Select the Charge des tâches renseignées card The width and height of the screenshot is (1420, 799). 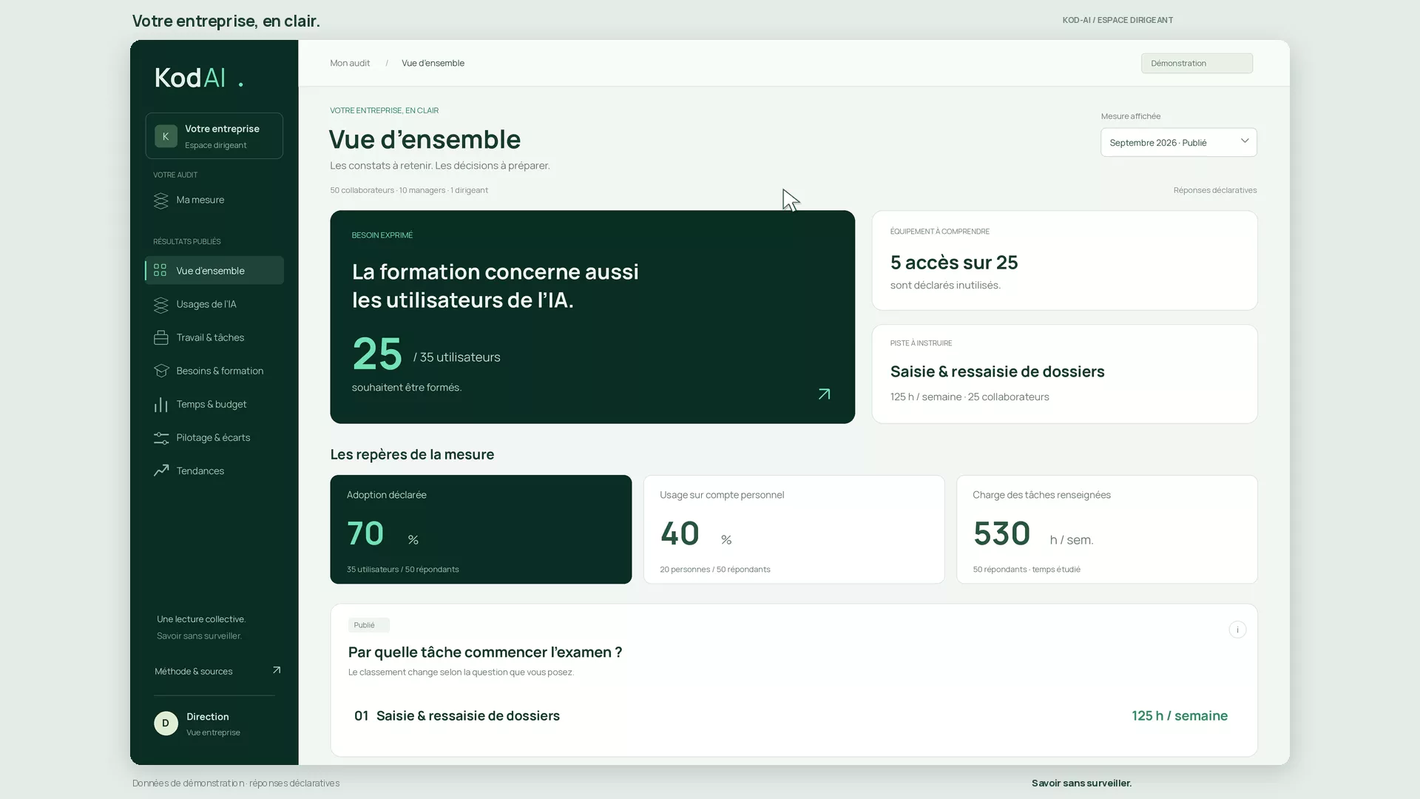(x=1106, y=530)
